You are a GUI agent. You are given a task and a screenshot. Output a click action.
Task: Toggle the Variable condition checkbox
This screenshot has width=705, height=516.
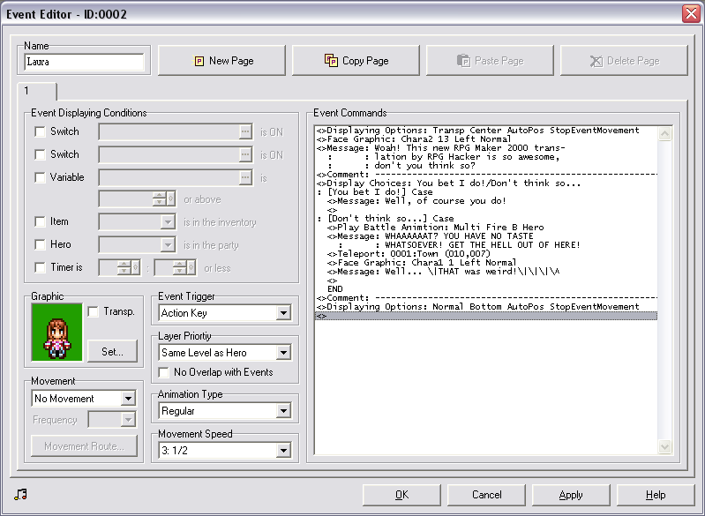point(40,177)
